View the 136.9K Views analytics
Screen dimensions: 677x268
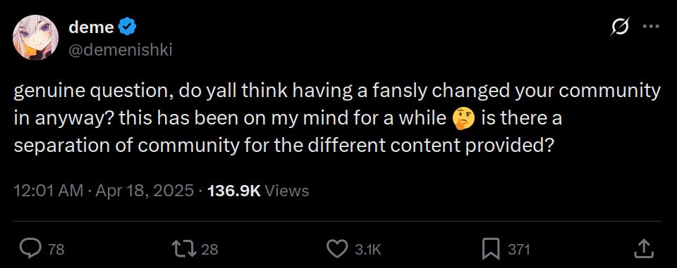click(258, 191)
